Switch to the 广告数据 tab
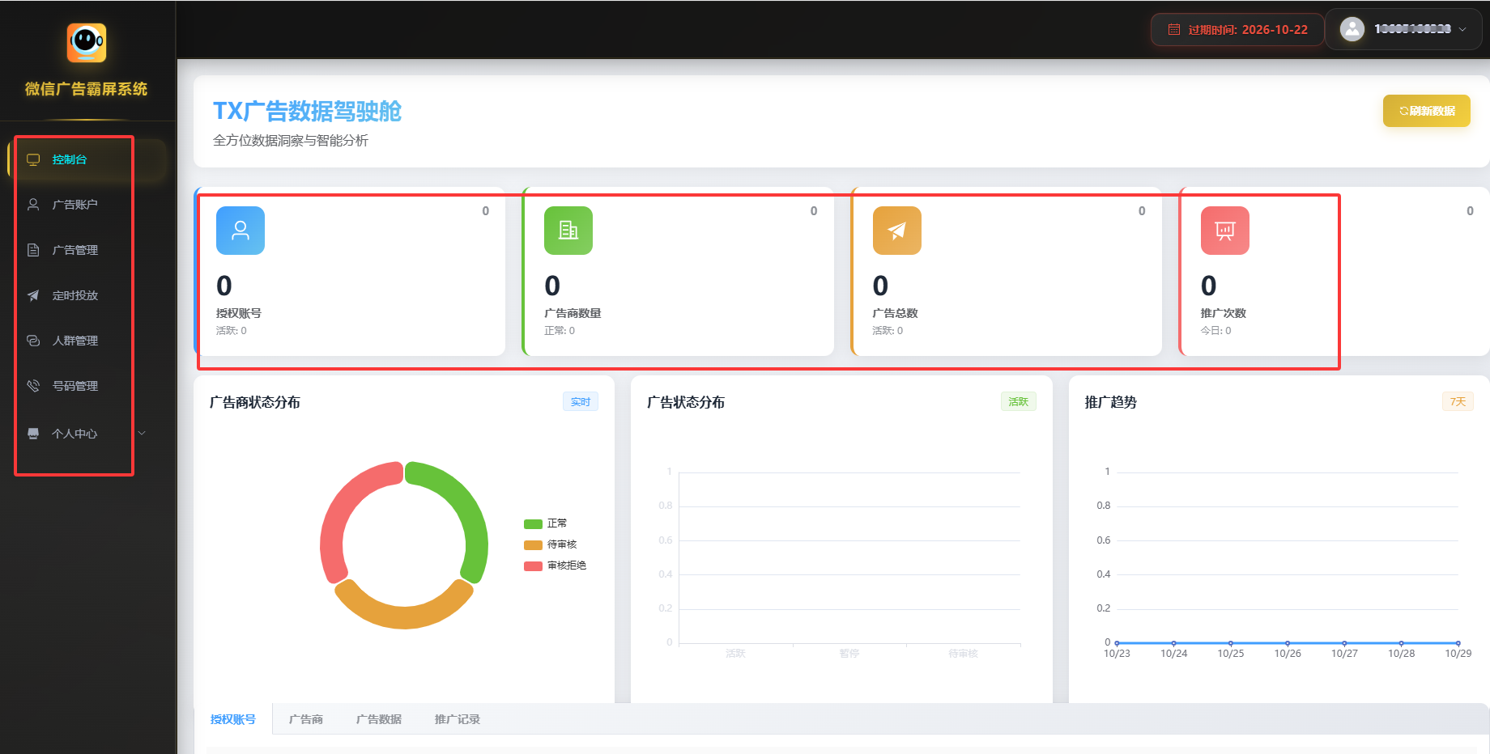 click(378, 719)
